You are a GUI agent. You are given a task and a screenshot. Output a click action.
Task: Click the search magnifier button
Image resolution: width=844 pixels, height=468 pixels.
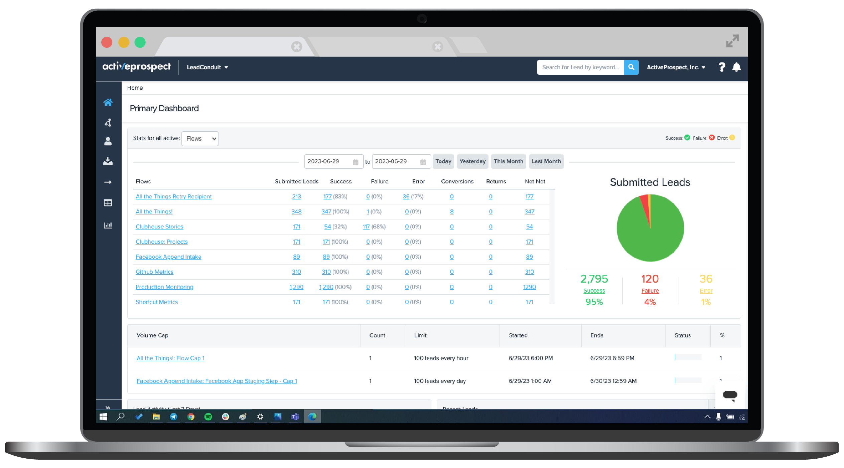[x=631, y=67]
